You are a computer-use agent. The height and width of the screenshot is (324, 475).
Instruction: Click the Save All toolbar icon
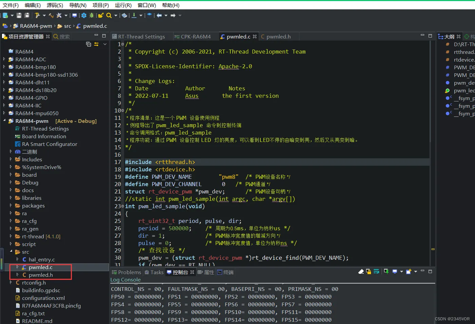pos(27,15)
